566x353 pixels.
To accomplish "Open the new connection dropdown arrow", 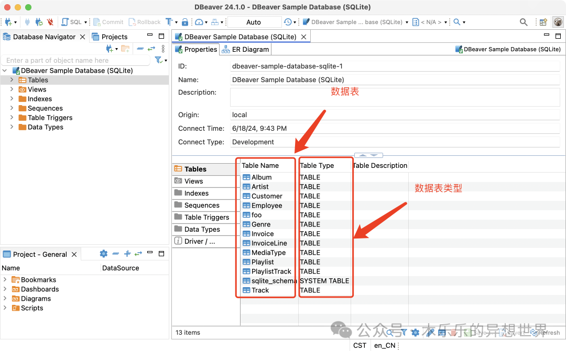I will point(15,22).
